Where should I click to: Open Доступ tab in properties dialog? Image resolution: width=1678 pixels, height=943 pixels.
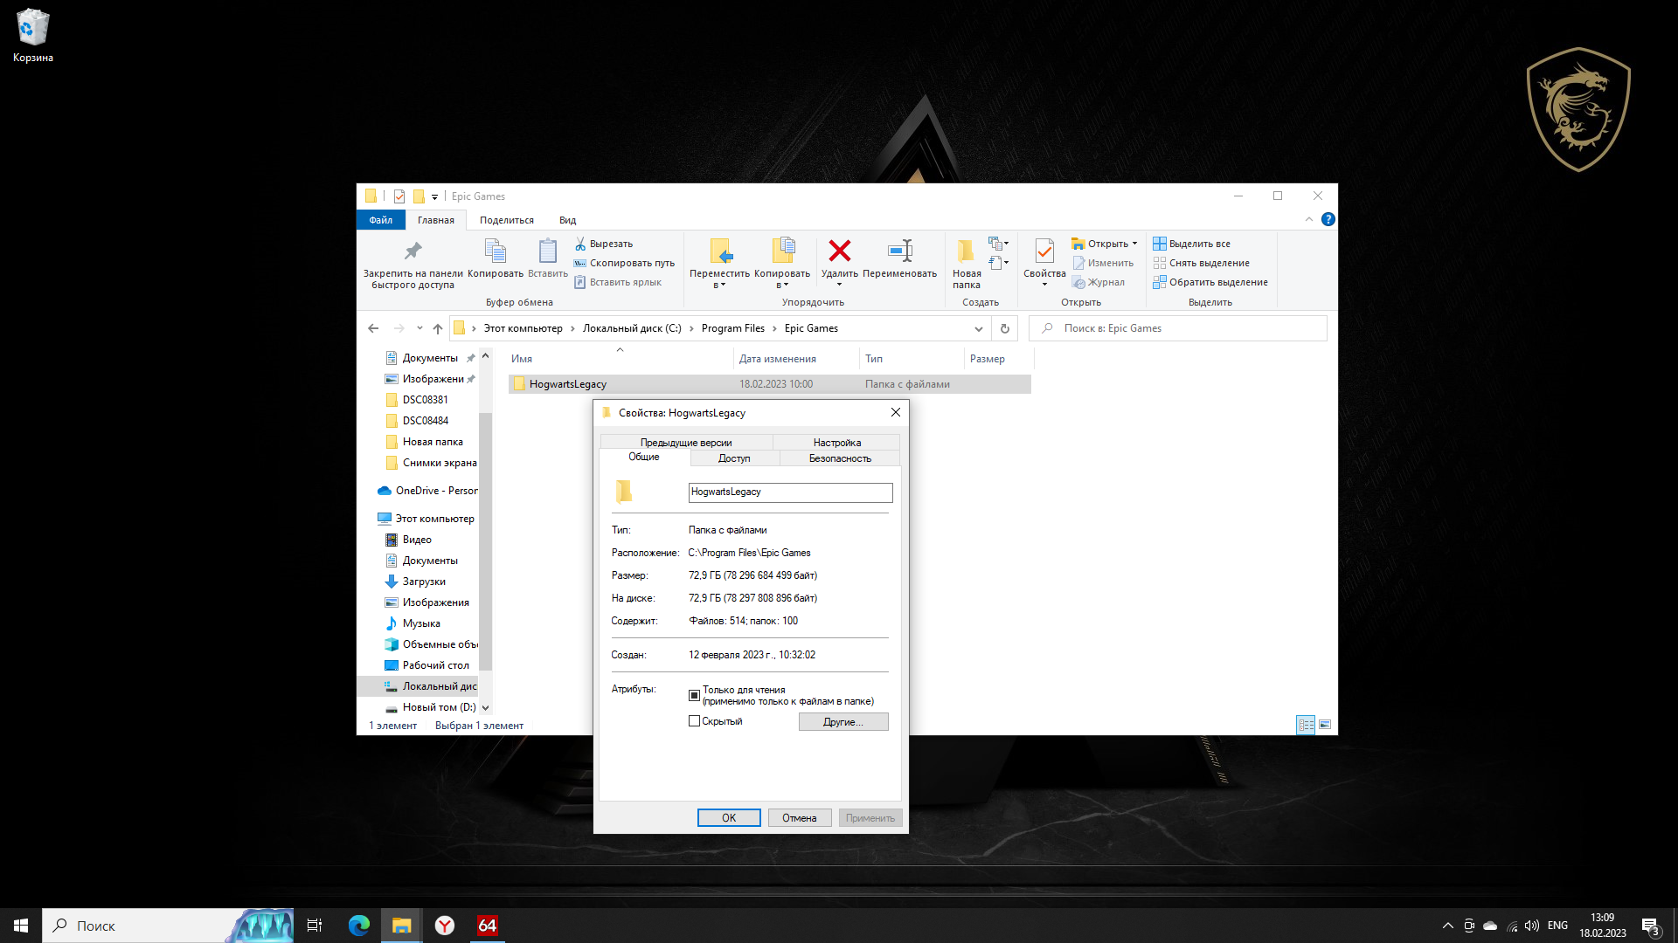tap(734, 458)
